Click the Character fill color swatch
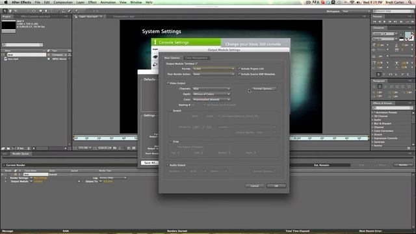The height and width of the screenshot is (234, 416). [408, 34]
